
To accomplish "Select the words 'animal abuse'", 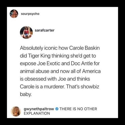I will (34, 71).
